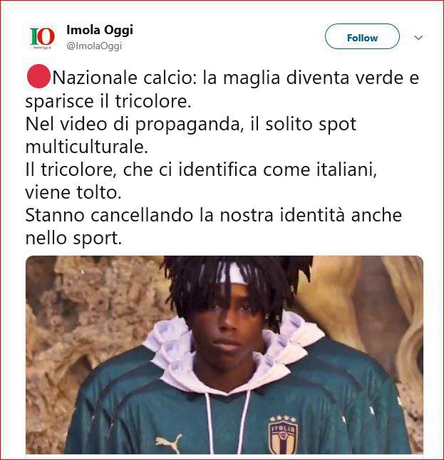Open the attached tweet photo

[224, 355]
